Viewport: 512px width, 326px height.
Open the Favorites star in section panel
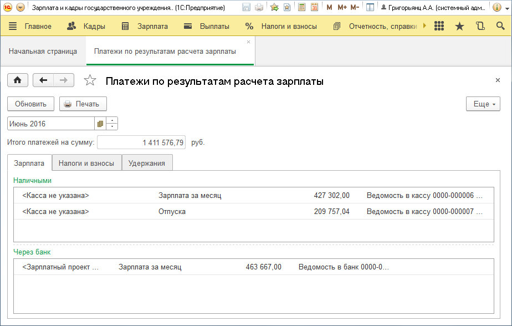tap(459, 27)
